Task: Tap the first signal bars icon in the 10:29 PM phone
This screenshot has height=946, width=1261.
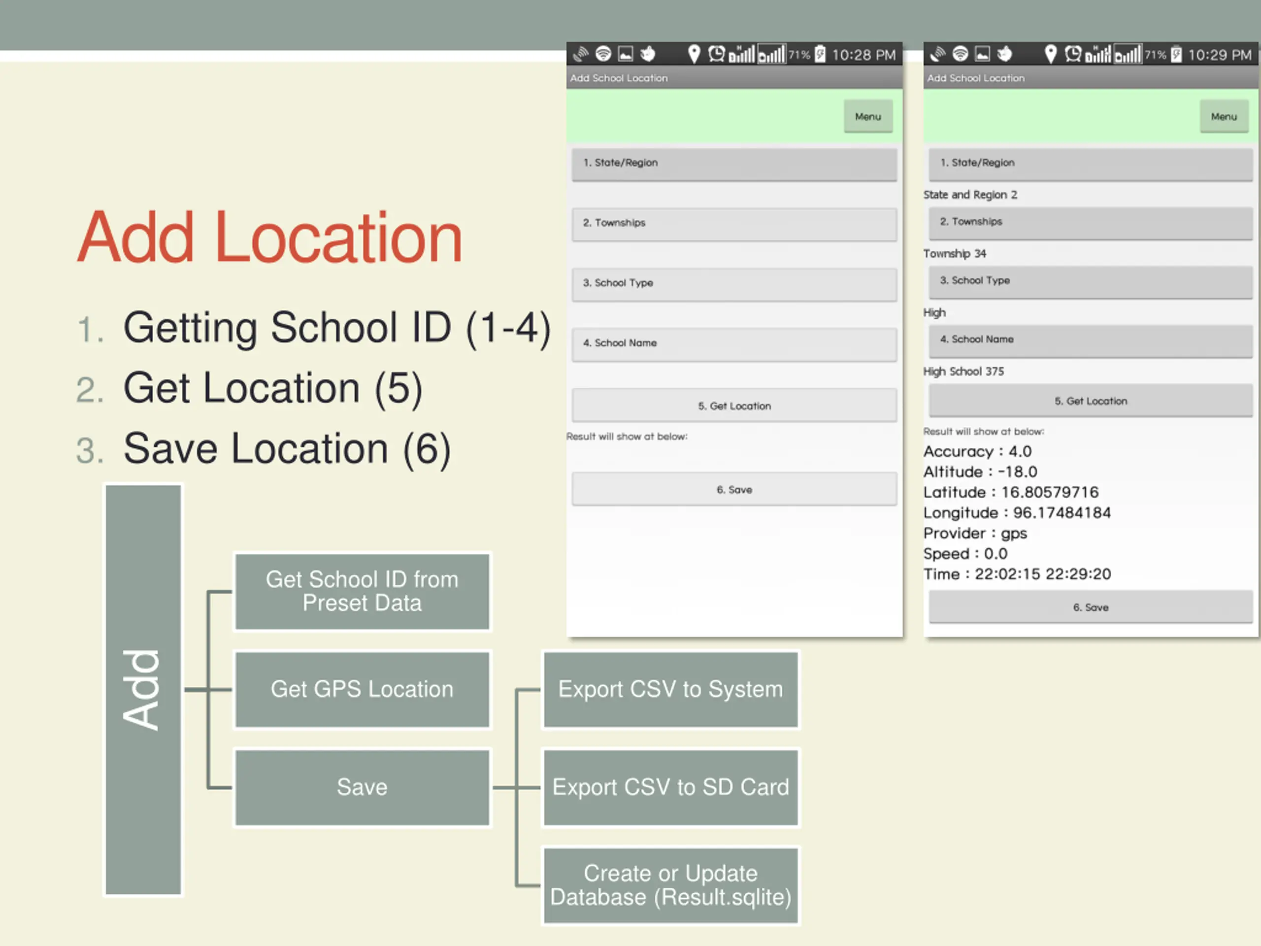Action: pos(1098,54)
